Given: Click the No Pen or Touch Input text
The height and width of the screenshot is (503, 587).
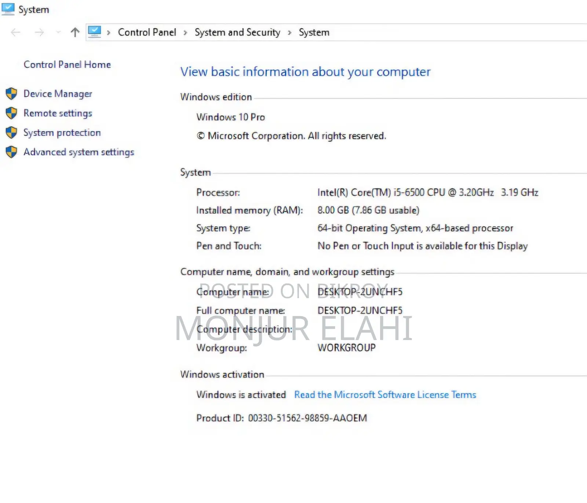Looking at the screenshot, I should (x=423, y=246).
